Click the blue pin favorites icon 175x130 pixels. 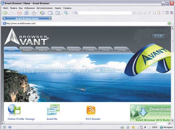click(x=66, y=13)
